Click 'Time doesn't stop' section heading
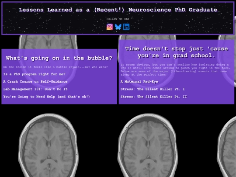The height and width of the screenshot is (177, 236). (x=177, y=52)
